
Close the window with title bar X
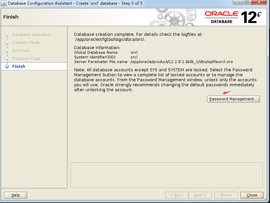(259, 2)
